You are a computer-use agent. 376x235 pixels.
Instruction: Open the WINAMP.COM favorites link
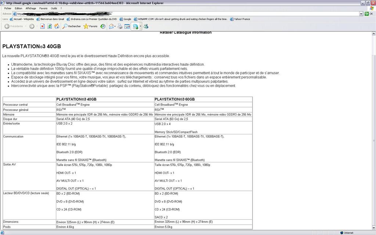181,19
